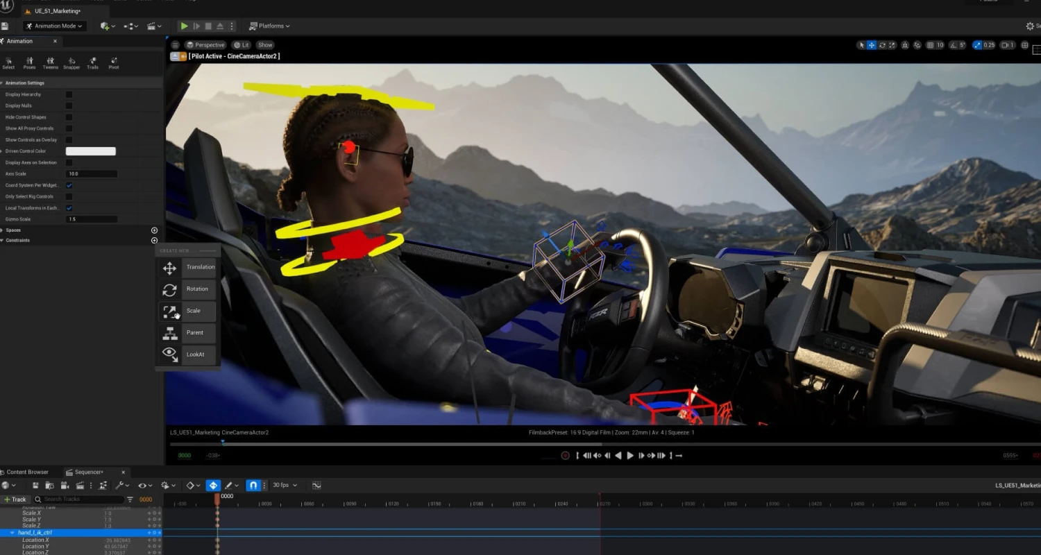Select the Poses tool in the Animation panel

pyautogui.click(x=29, y=63)
